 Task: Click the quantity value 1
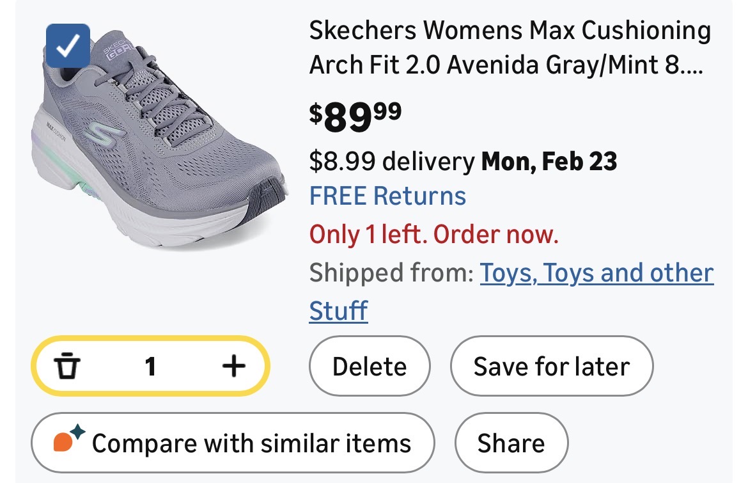(x=150, y=367)
